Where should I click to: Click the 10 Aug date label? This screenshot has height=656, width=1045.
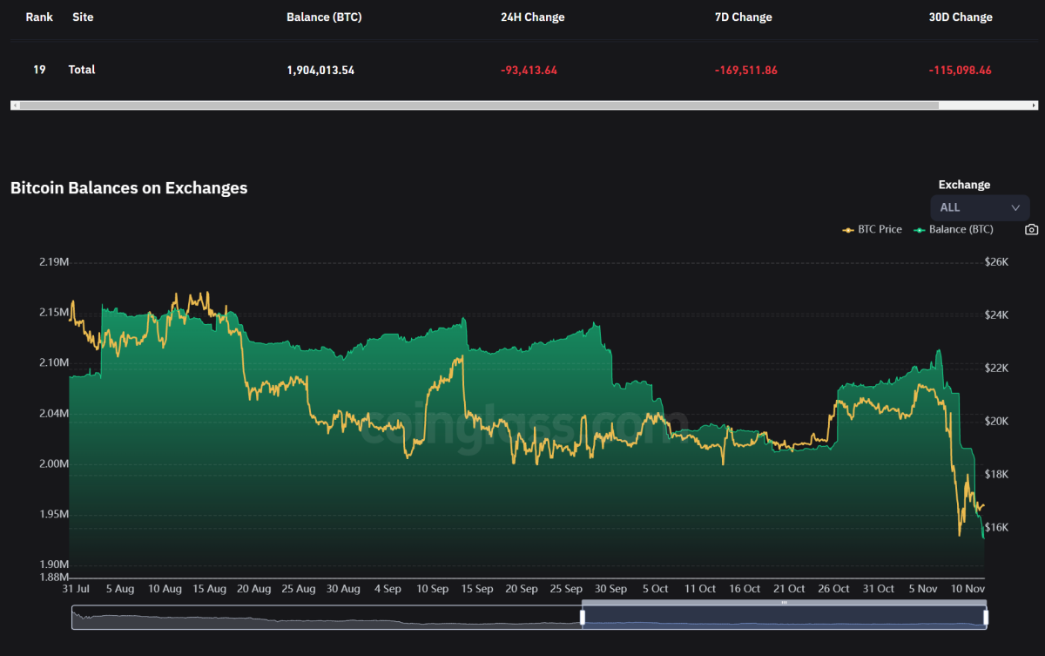[165, 589]
